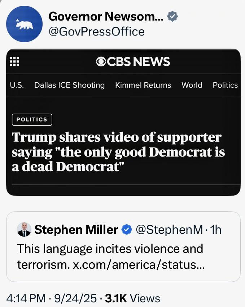Click Stephen Miller's profile photo
The width and height of the screenshot is (245, 307).
pos(24,229)
